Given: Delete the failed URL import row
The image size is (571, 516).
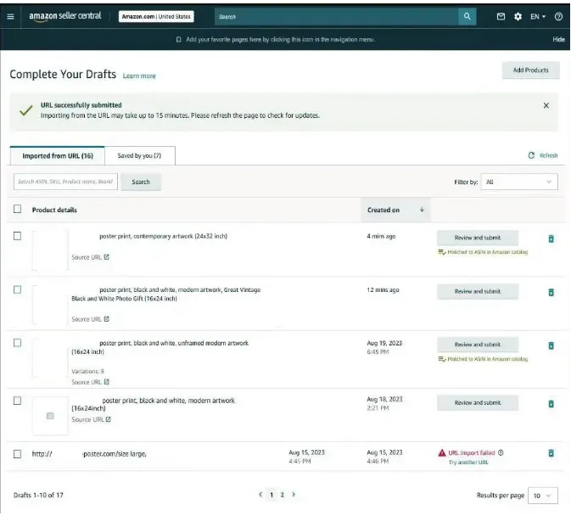Looking at the screenshot, I should pyautogui.click(x=551, y=453).
